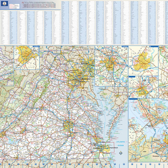Screen dimensions: 168x168
Task: Select the OCEAN label below ATLANTIC
Action: [x=121, y=145]
